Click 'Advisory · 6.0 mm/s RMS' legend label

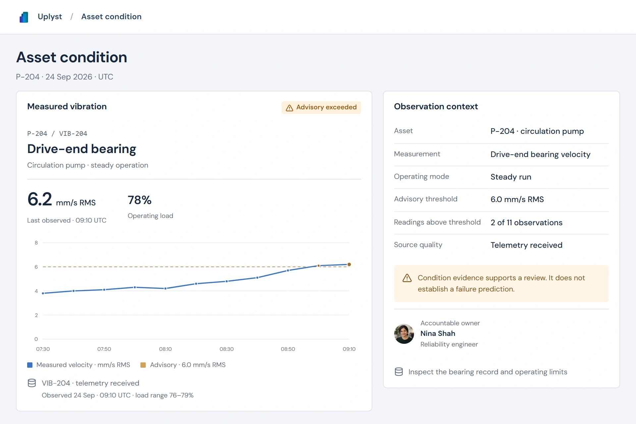(188, 365)
